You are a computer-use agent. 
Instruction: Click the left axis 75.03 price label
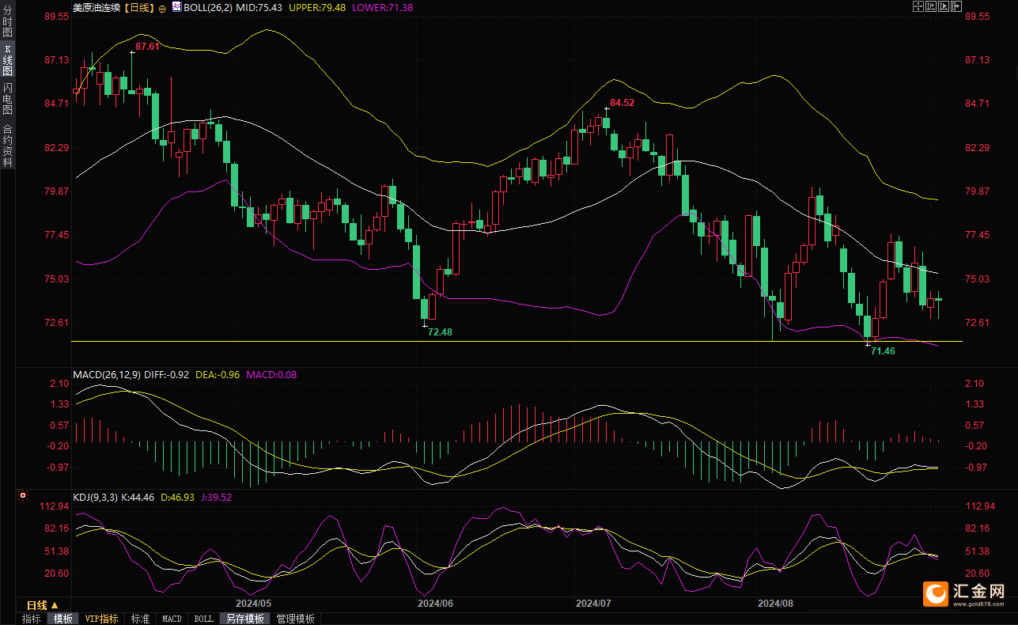coord(56,279)
